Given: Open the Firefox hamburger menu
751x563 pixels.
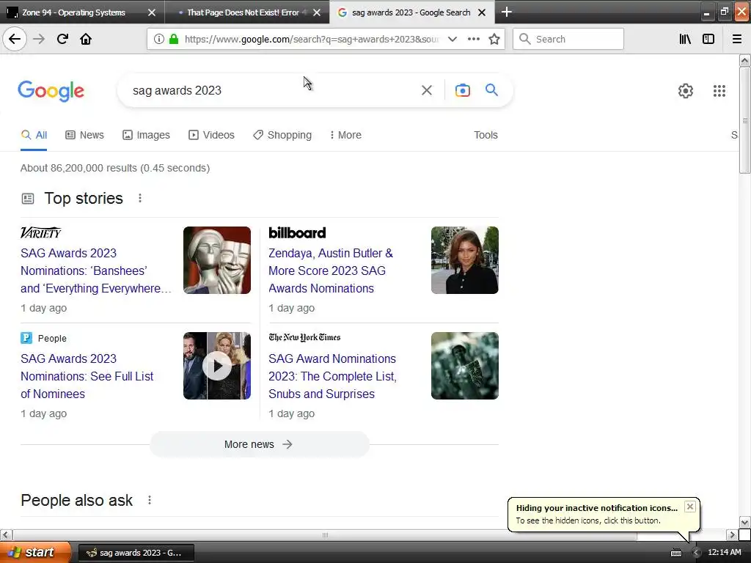Looking at the screenshot, I should tap(736, 40).
